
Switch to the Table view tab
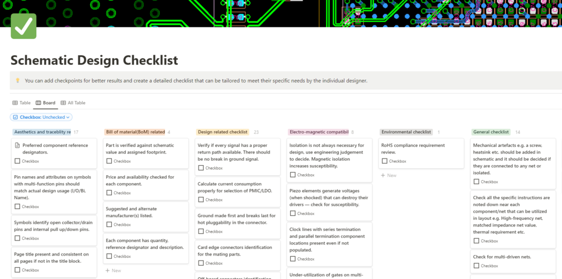(x=22, y=103)
